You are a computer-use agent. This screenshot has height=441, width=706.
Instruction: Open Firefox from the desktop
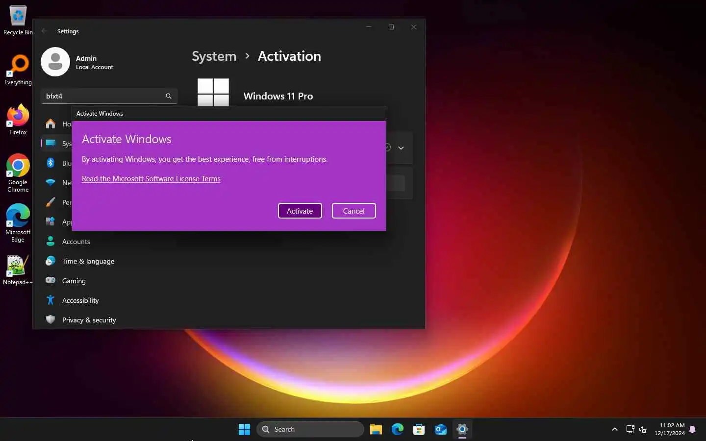(x=18, y=120)
